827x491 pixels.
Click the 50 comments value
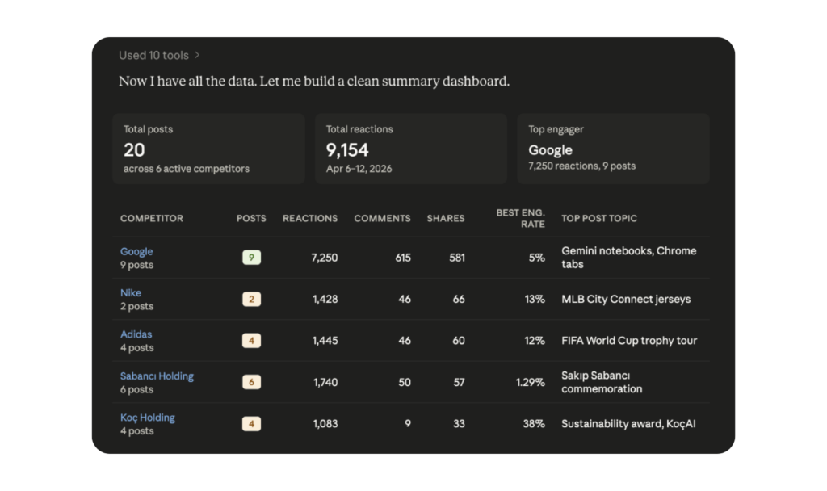pyautogui.click(x=405, y=383)
